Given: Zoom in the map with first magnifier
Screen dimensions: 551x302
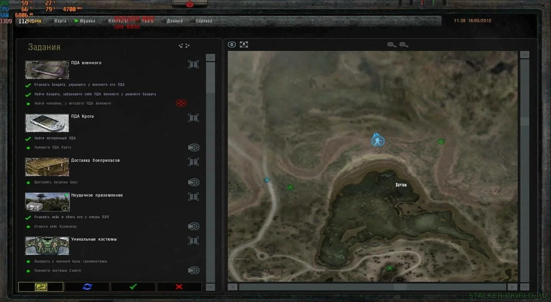Looking at the screenshot, I should coord(392,45).
